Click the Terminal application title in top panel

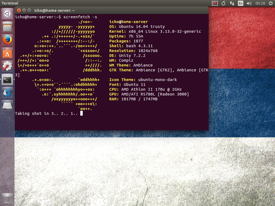pos(10,3)
